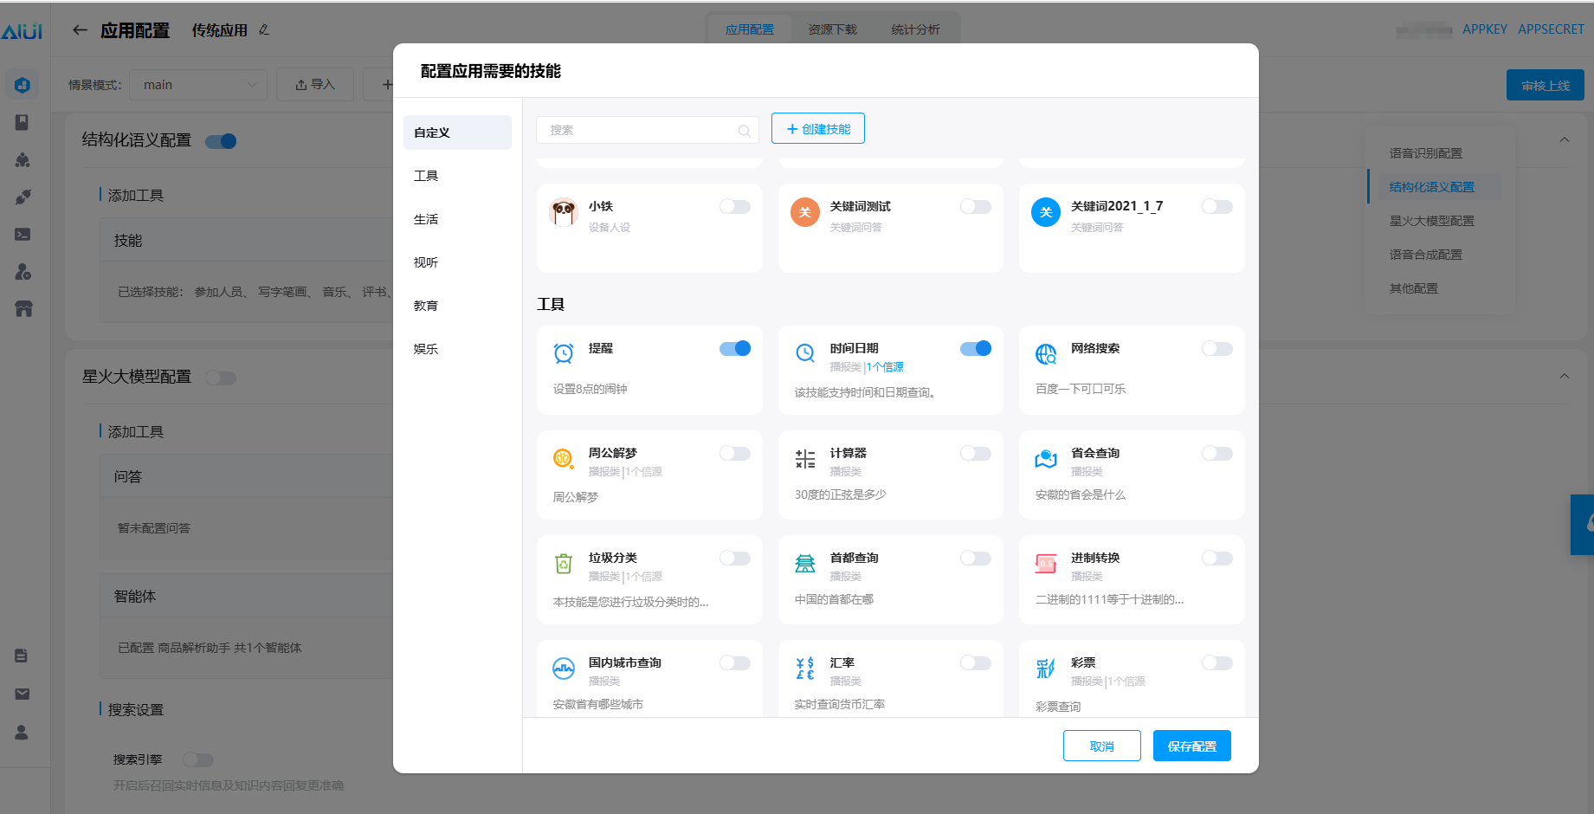The width and height of the screenshot is (1594, 814).
Task: Click the 创建技能 button
Action: point(817,129)
